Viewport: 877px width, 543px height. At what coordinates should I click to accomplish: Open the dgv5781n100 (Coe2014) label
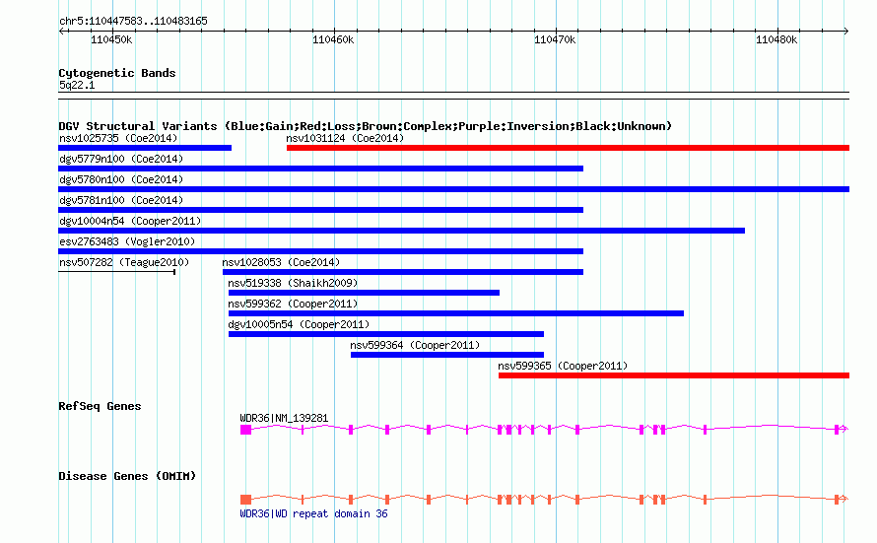point(121,200)
